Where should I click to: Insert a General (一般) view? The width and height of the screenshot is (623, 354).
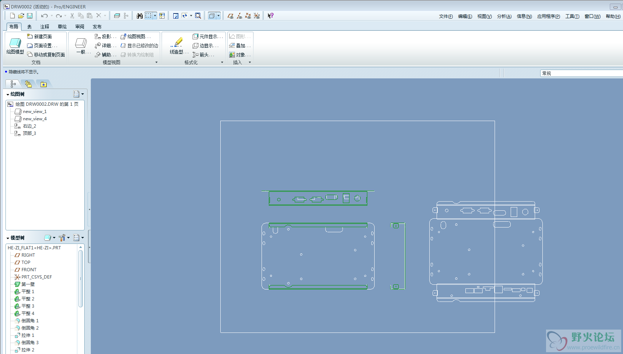[83, 46]
